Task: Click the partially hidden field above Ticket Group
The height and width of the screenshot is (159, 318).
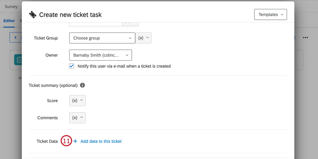Action: [x=96, y=24]
